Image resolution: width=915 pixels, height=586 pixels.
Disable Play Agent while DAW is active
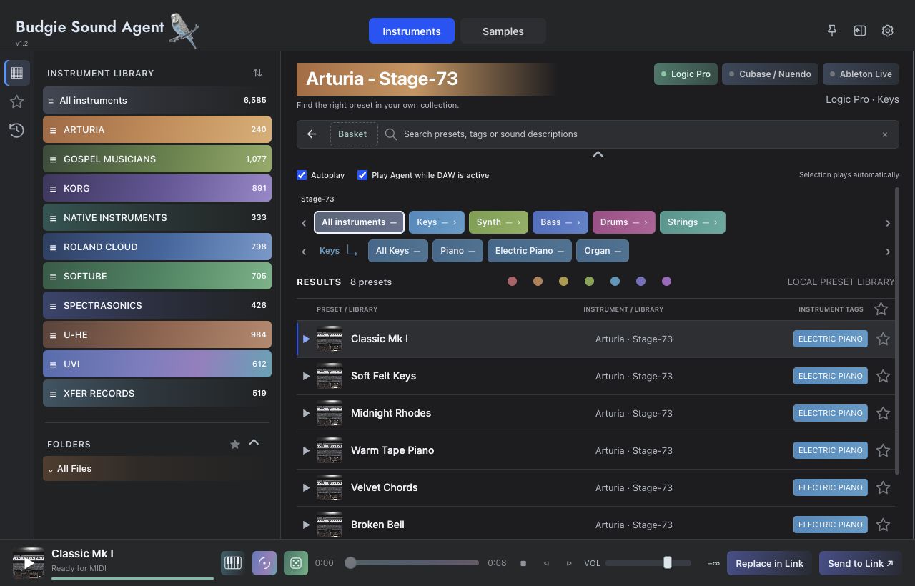(x=362, y=175)
